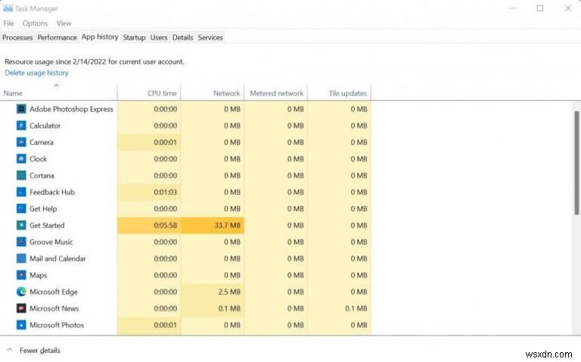Click the Task Manager title bar icon

click(x=8, y=8)
